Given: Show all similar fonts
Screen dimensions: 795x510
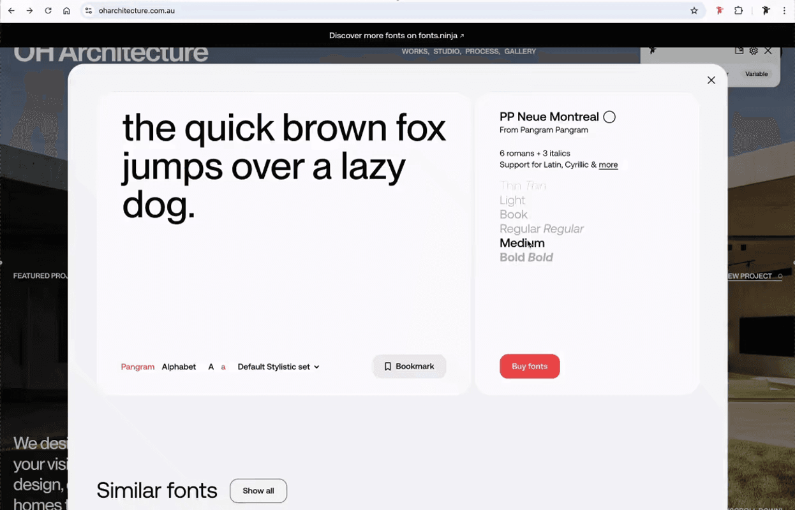Looking at the screenshot, I should pyautogui.click(x=258, y=491).
